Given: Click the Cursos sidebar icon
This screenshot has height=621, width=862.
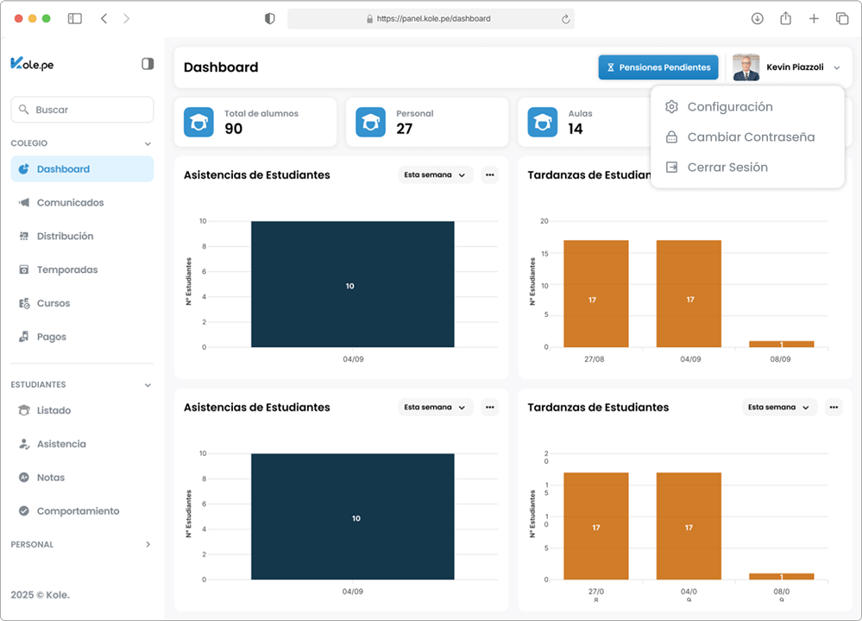Looking at the screenshot, I should [24, 304].
